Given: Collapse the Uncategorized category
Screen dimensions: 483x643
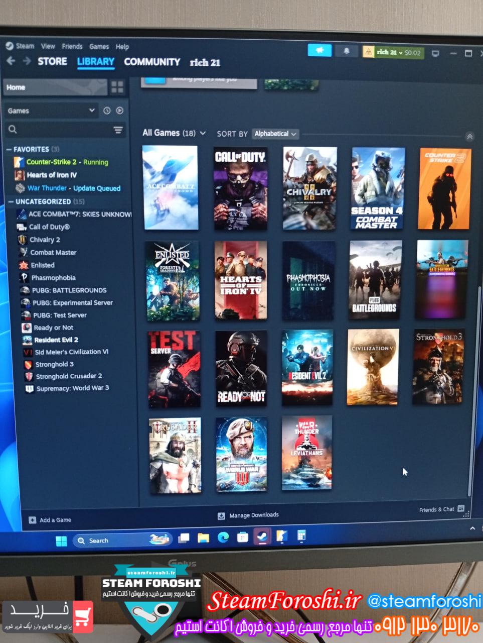Looking at the screenshot, I should pos(11,201).
